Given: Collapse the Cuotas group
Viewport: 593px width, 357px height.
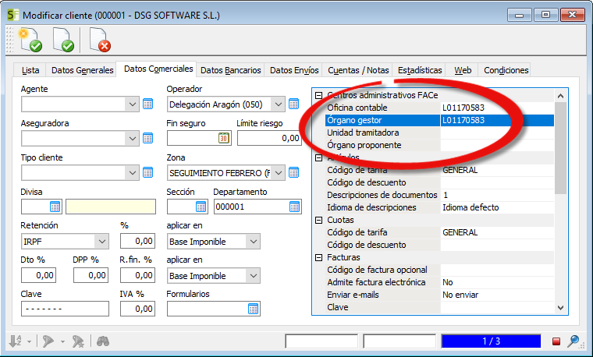Looking at the screenshot, I should 319,220.
